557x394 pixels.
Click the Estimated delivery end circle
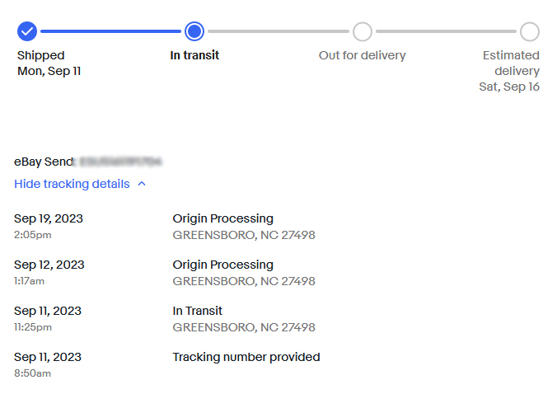click(530, 31)
